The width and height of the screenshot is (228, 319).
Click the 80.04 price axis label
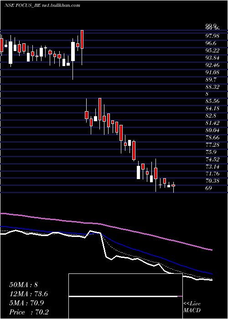click(212, 130)
